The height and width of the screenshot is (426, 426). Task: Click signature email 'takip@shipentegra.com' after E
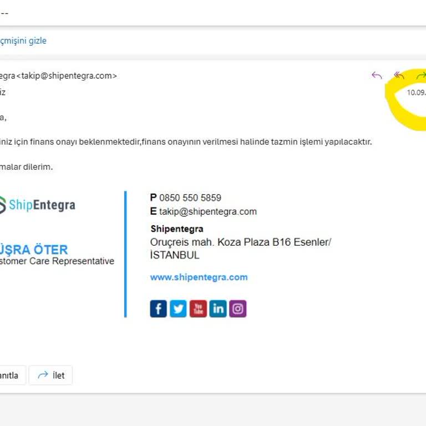tap(208, 211)
